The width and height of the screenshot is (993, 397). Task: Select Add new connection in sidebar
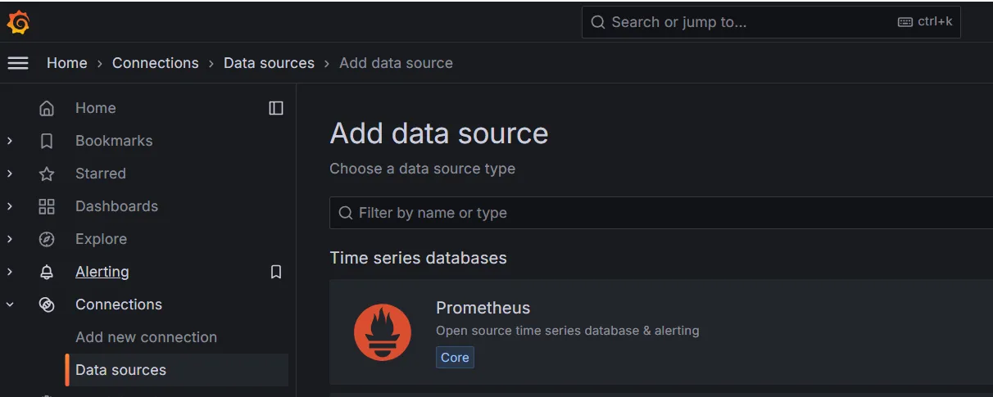pyautogui.click(x=146, y=337)
